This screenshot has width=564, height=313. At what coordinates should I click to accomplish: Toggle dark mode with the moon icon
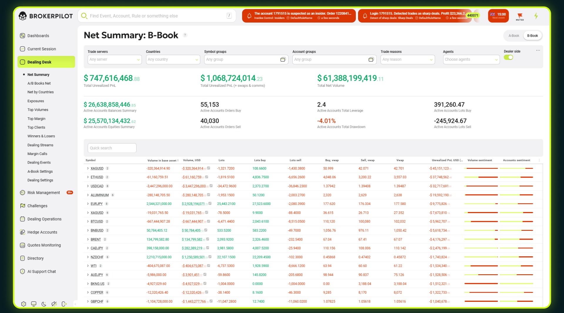tap(44, 304)
